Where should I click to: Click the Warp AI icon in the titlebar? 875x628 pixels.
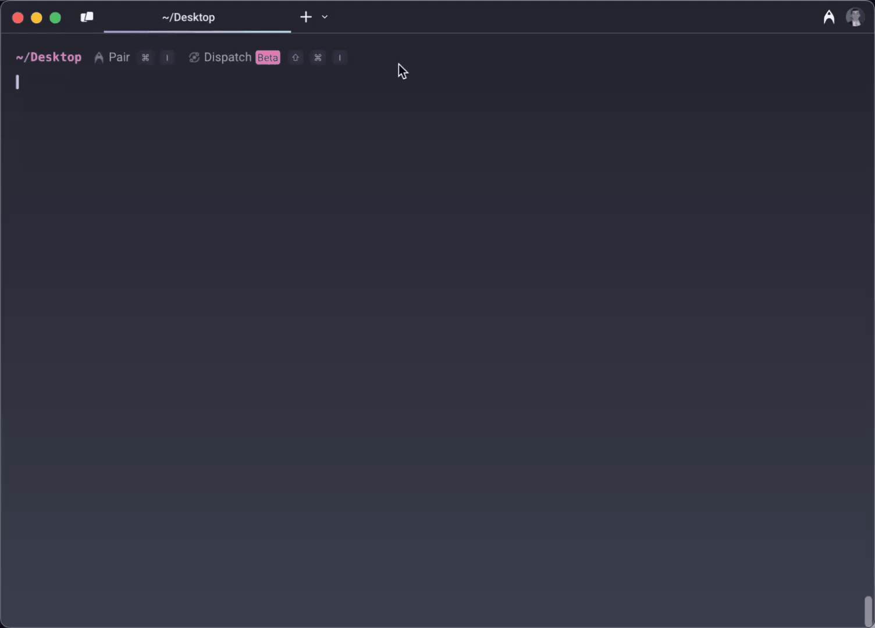[828, 17]
